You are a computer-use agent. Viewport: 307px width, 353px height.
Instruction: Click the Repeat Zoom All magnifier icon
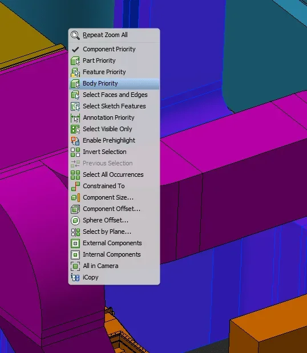[x=75, y=35]
